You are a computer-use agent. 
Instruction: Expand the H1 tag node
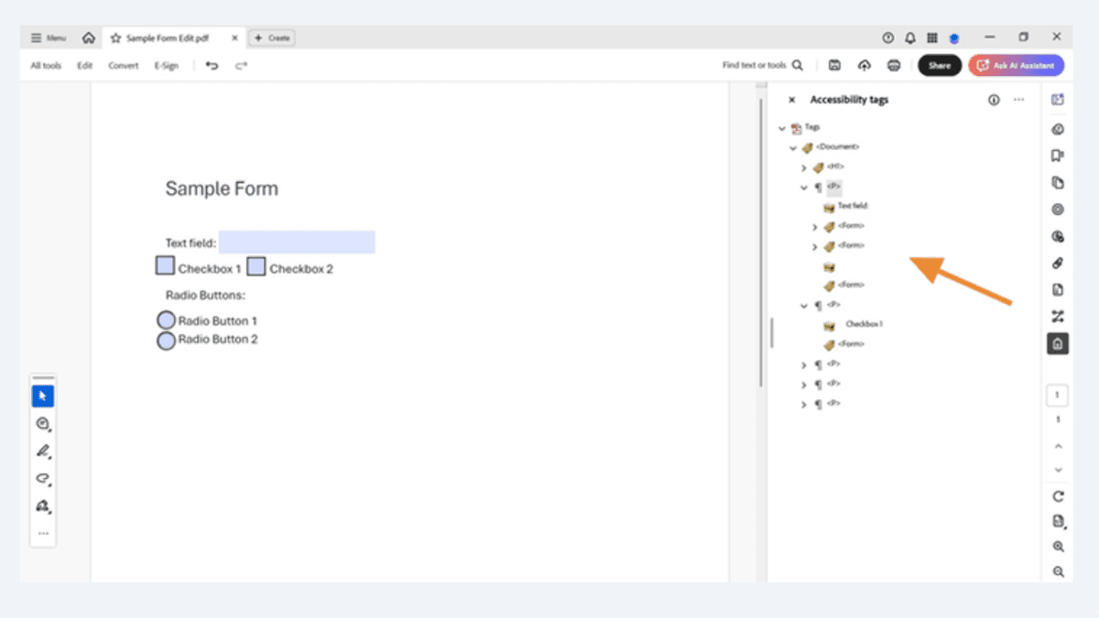coord(803,168)
